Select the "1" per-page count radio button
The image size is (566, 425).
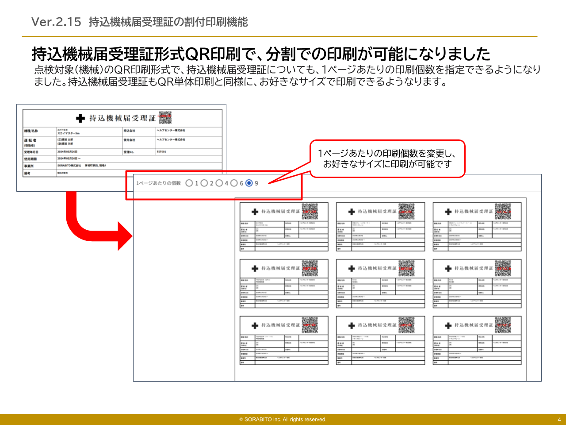coord(189,183)
